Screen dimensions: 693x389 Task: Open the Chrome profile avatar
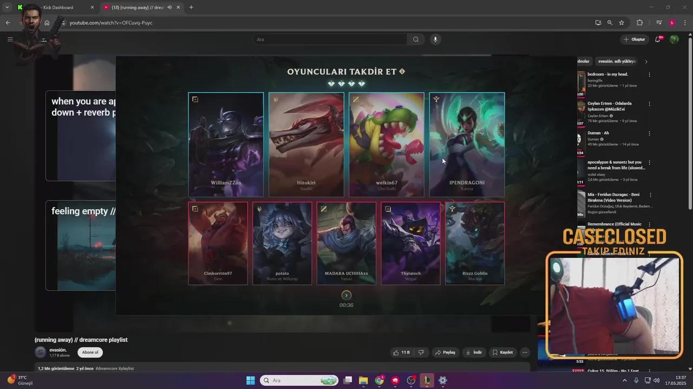click(x=672, y=23)
